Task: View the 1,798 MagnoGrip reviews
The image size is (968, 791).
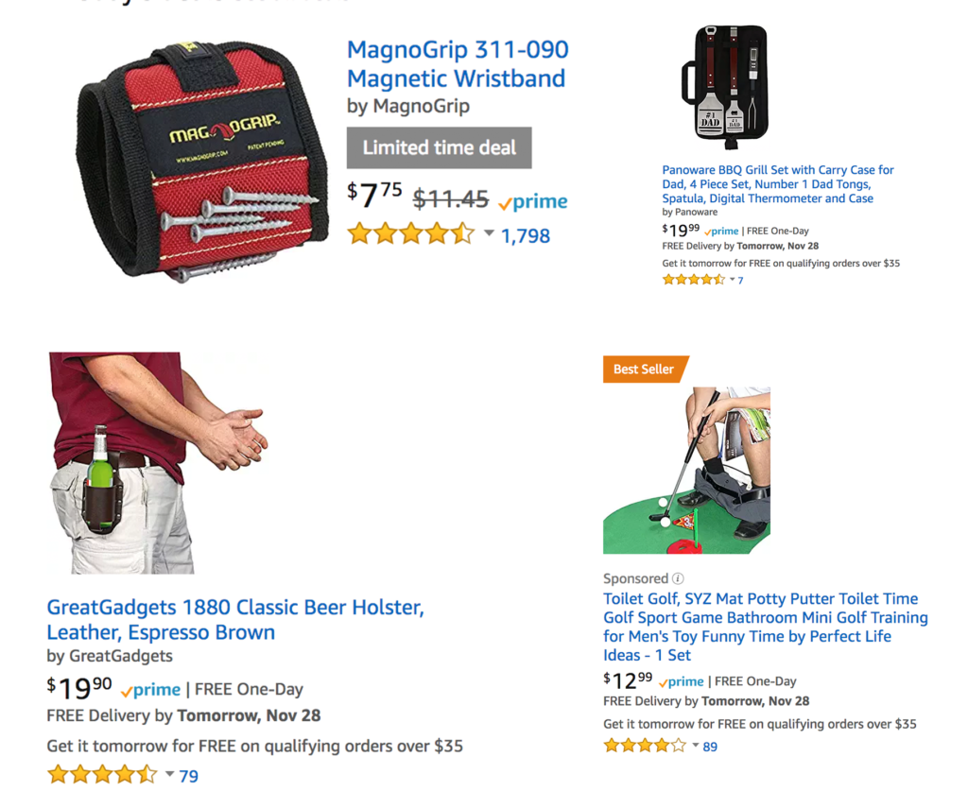Action: (526, 235)
